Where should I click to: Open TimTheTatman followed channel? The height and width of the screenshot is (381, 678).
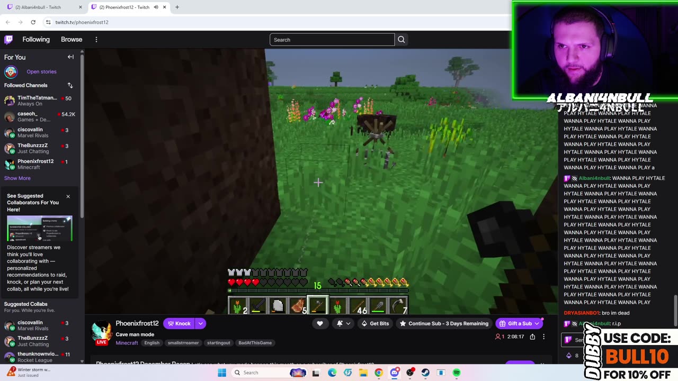tap(40, 101)
